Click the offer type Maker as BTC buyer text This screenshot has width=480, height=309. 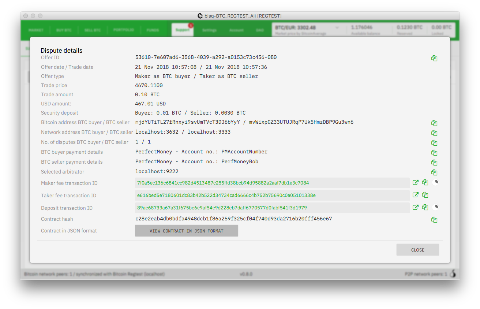[196, 76]
